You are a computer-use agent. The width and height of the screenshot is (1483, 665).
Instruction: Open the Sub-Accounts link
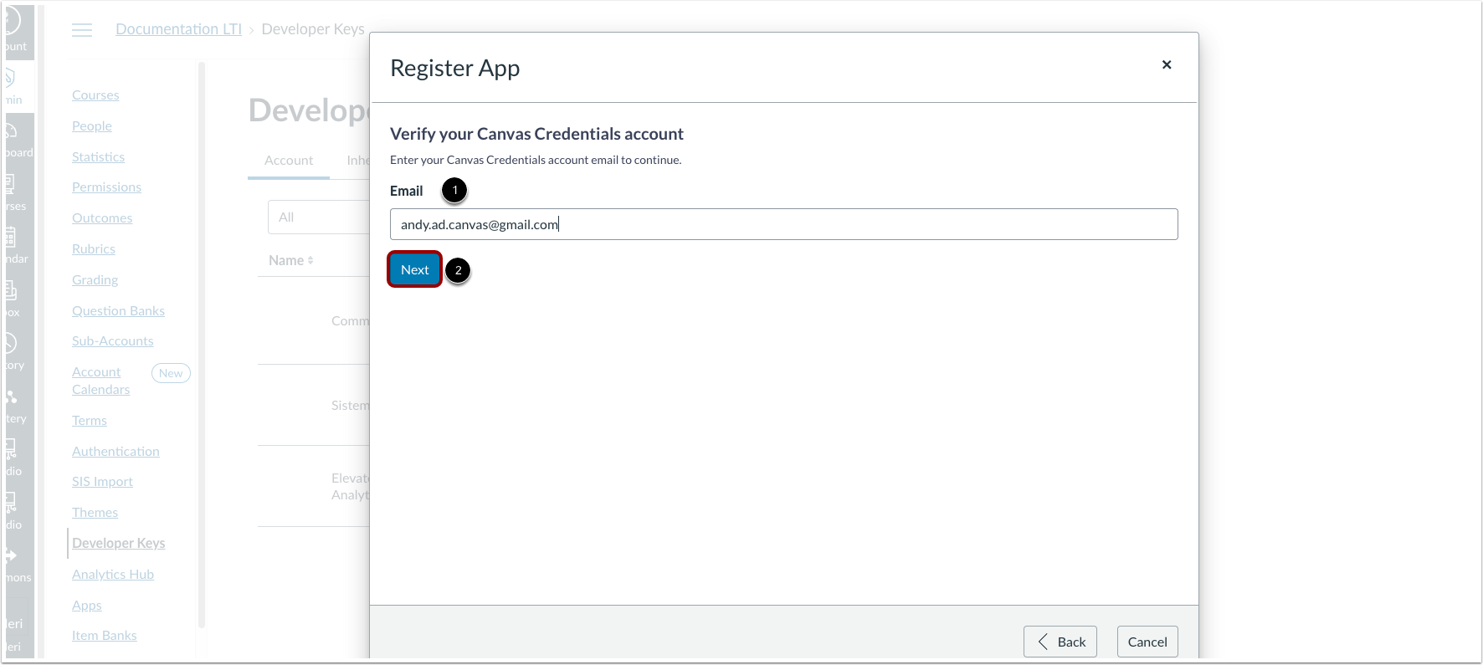coord(113,341)
